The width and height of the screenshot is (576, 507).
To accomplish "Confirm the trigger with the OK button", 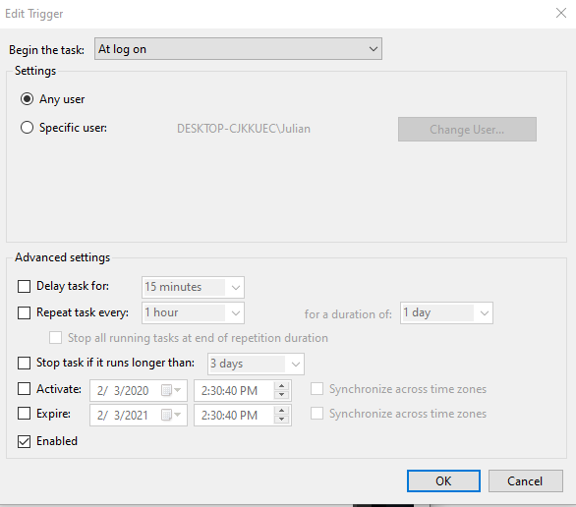I will (x=443, y=480).
